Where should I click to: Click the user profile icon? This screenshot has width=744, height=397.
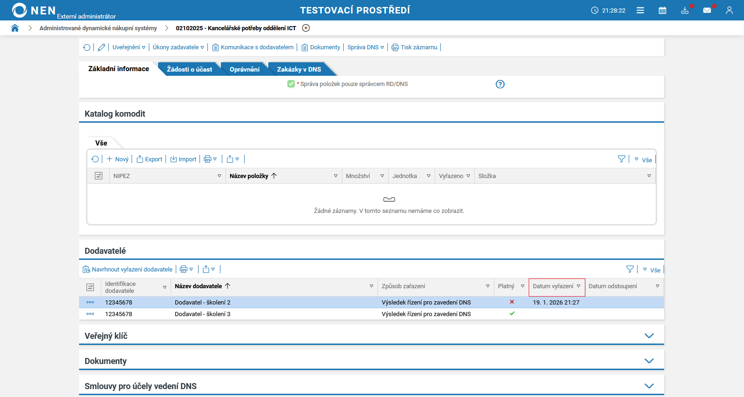(x=729, y=10)
